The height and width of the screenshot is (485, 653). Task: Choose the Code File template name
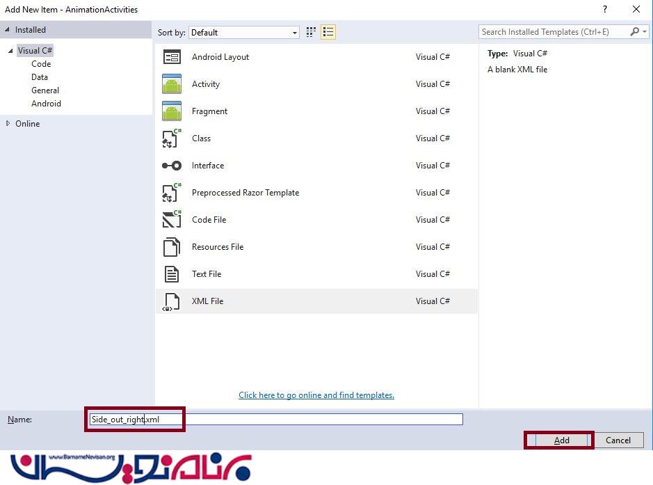click(209, 220)
